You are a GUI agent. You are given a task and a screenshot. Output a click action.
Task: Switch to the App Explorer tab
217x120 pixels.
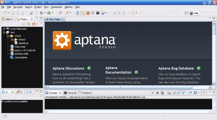click(x=8, y=19)
